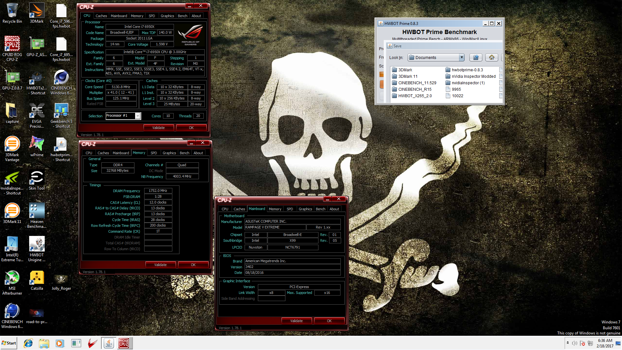622x350 pixels.
Task: Open the capture folder icon
Action: (x=12, y=113)
